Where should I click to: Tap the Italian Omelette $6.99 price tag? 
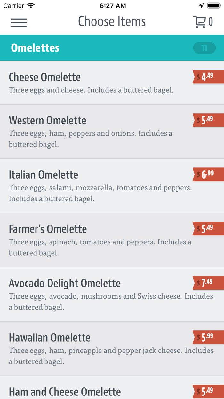208,174
